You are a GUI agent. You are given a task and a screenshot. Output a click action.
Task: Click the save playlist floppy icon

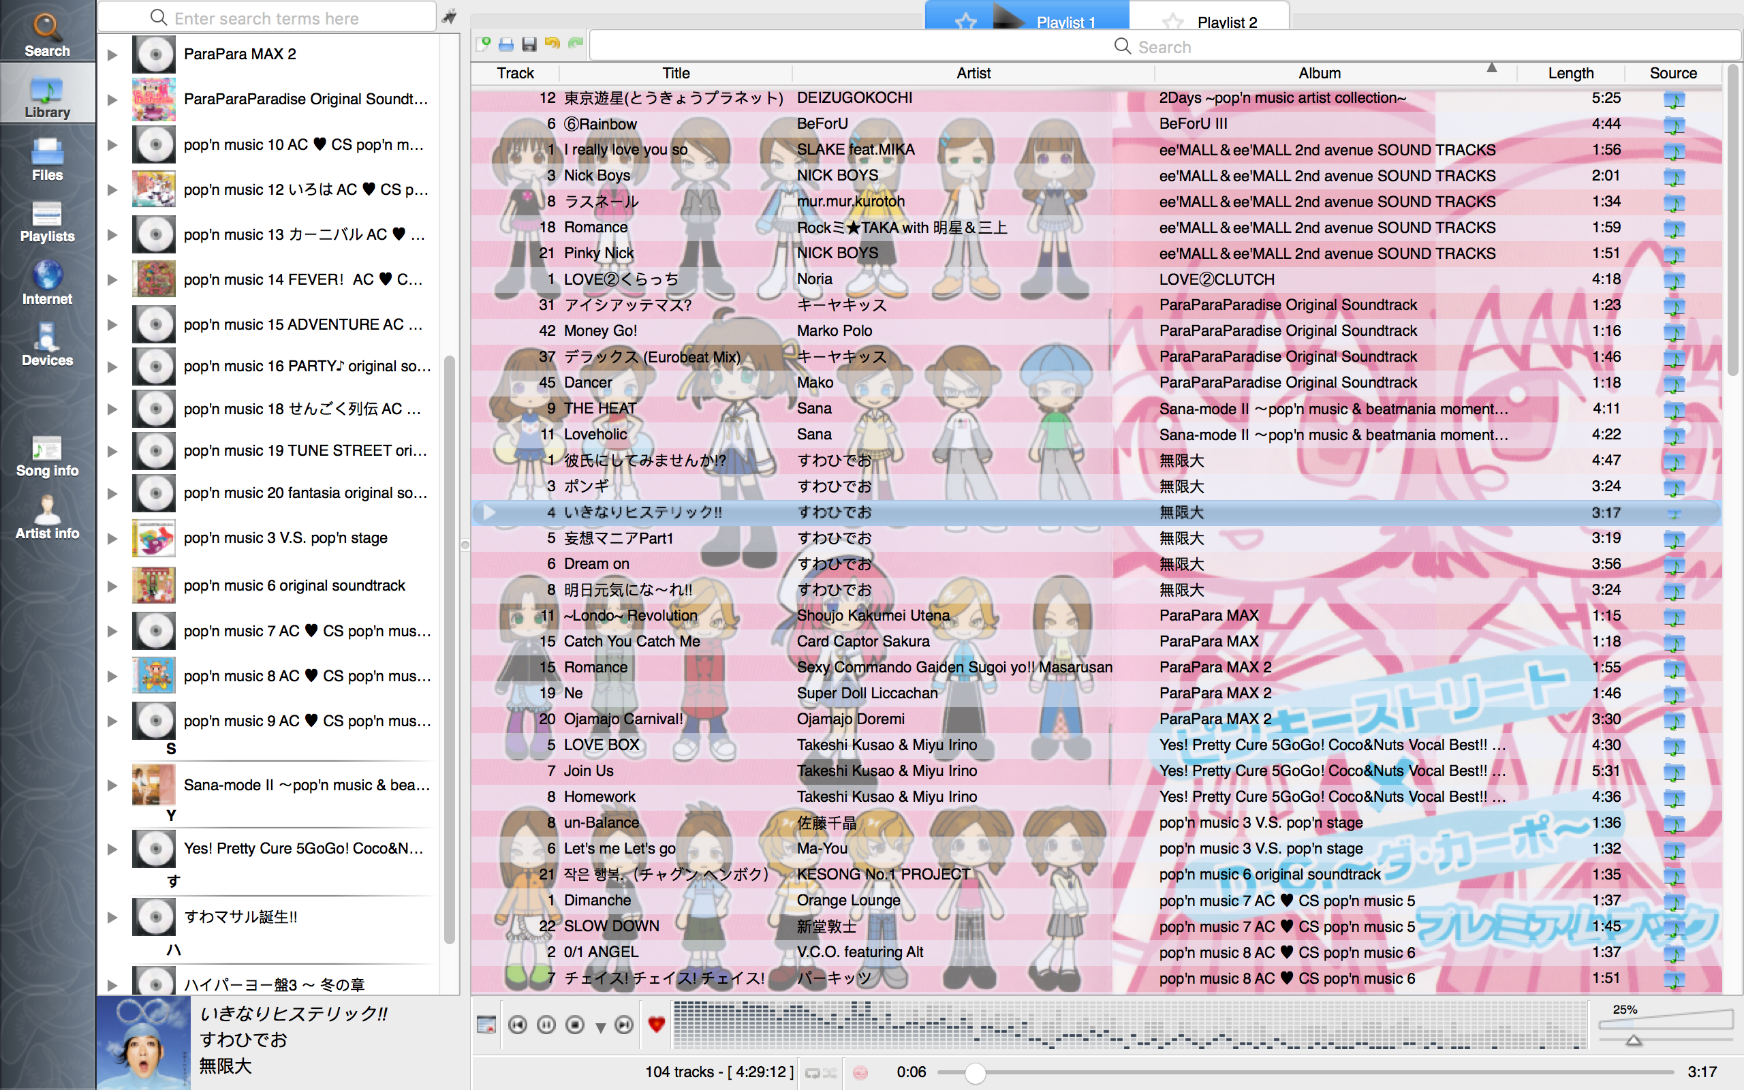click(x=529, y=45)
